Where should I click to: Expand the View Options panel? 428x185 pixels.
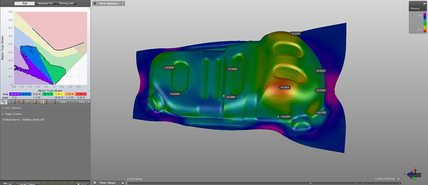click(x=108, y=4)
